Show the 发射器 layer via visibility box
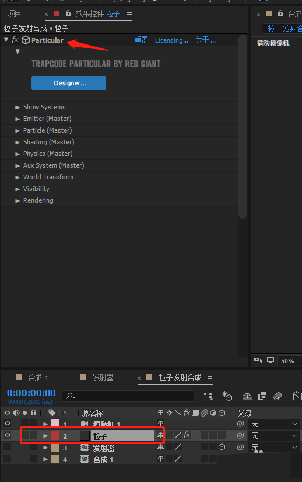Image resolution: width=302 pixels, height=482 pixels. 7,447
